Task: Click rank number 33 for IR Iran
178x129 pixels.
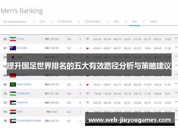Action: point(5,39)
